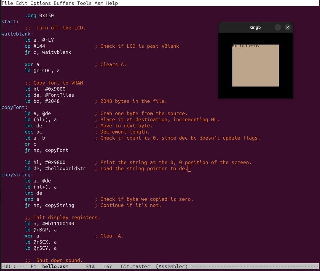Screen dimensions: 320x271
Task: Click the 'ld de, #FontTiles' instruction
Action: [49, 95]
